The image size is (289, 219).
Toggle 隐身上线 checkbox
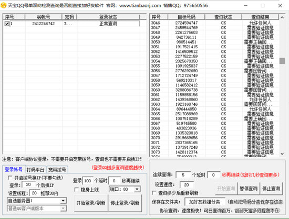pyautogui.click(x=76, y=190)
